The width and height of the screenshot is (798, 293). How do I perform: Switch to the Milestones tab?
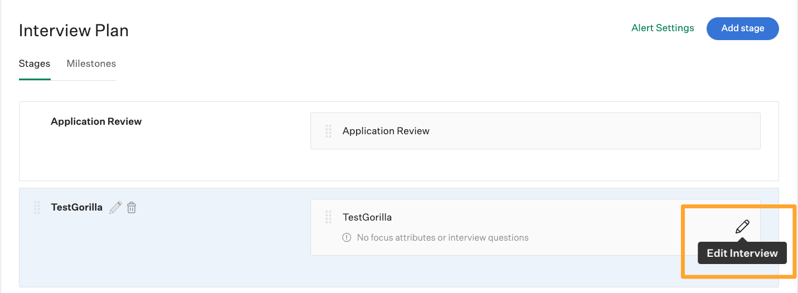point(91,64)
